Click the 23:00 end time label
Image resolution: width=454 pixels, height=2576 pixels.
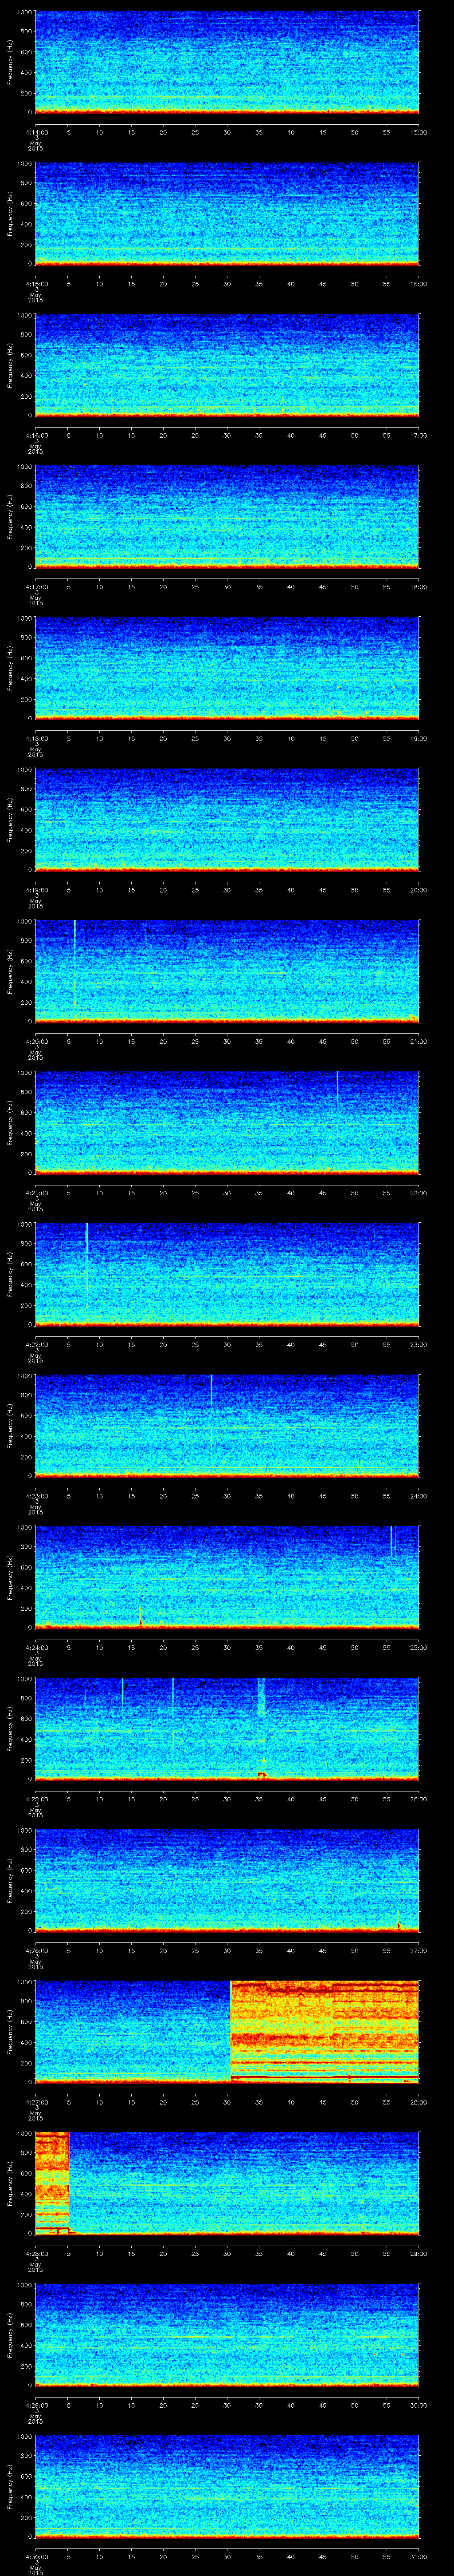pos(419,1344)
